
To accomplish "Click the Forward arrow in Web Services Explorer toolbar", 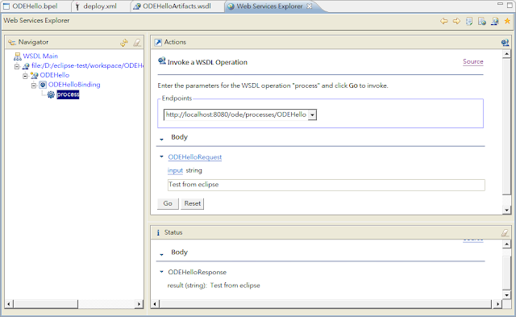I will 456,22.
